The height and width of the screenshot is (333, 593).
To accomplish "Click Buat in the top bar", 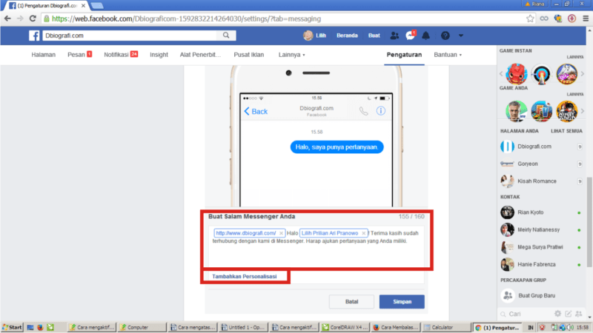I will 374,36.
